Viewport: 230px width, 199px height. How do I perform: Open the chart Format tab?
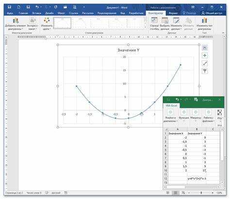(173, 13)
